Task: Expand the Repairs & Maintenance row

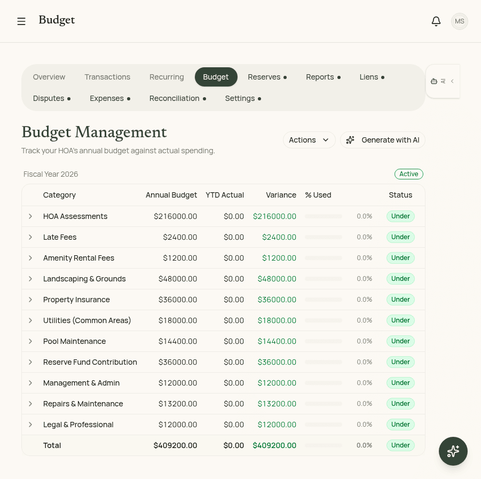Action: (30, 404)
